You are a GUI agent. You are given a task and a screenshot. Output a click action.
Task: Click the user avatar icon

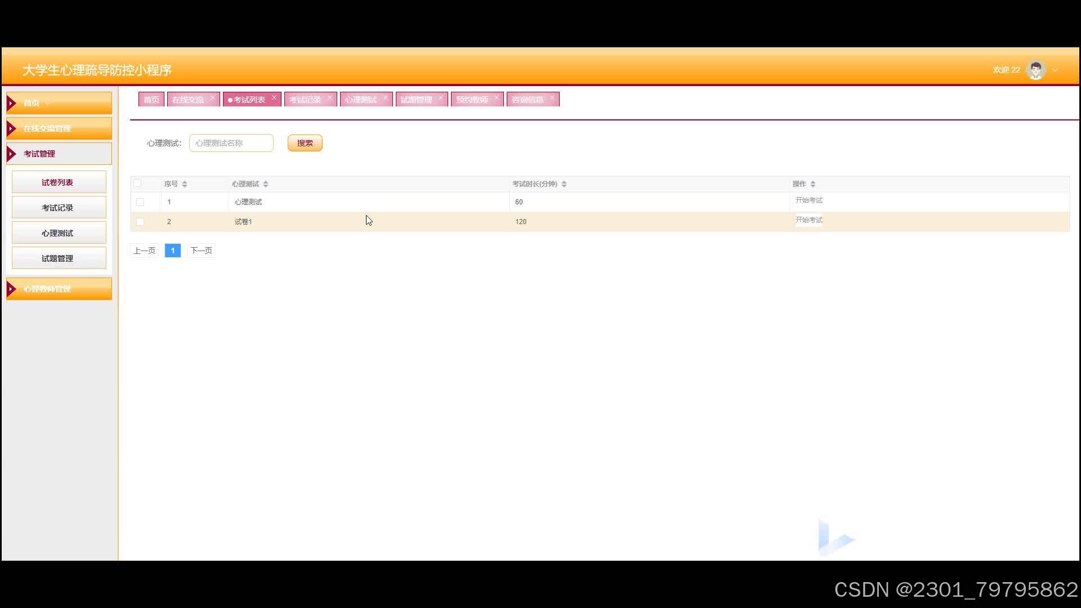click(x=1035, y=70)
